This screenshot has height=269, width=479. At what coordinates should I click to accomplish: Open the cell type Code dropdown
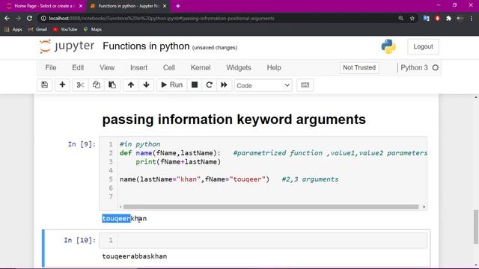pos(263,85)
